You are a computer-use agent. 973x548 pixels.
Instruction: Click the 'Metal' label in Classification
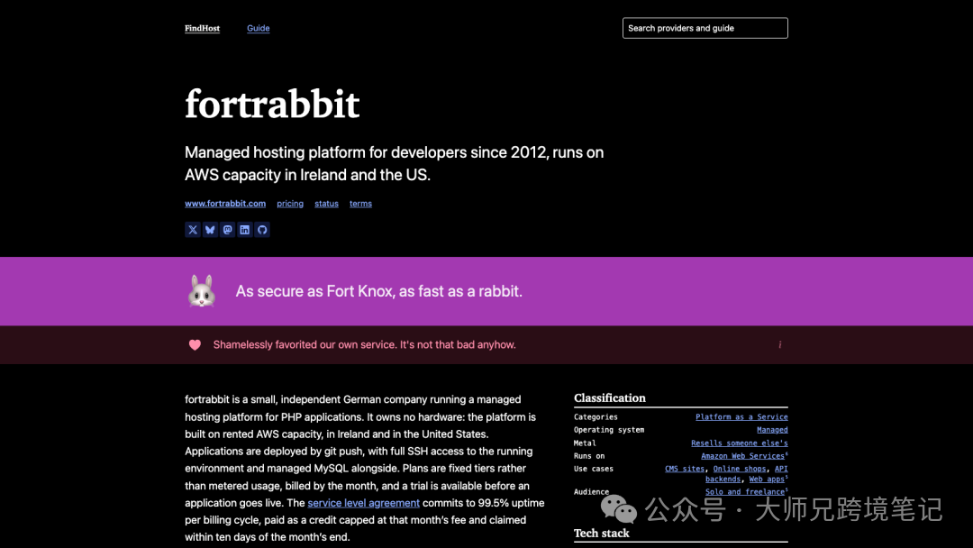click(585, 443)
